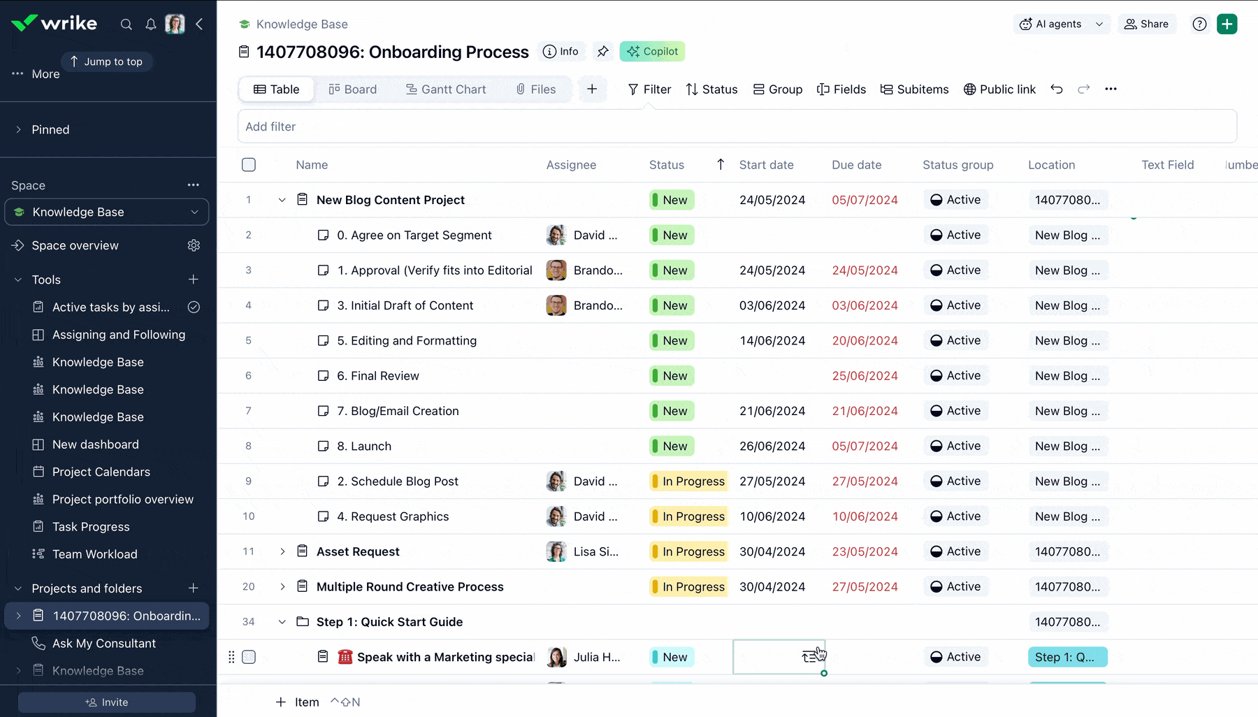Toggle the select-all checkbox in header
This screenshot has width=1258, height=717.
[249, 165]
